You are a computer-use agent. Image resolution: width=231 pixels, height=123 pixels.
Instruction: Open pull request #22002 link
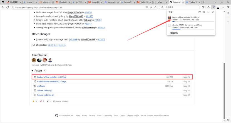[x=102, y=40]
